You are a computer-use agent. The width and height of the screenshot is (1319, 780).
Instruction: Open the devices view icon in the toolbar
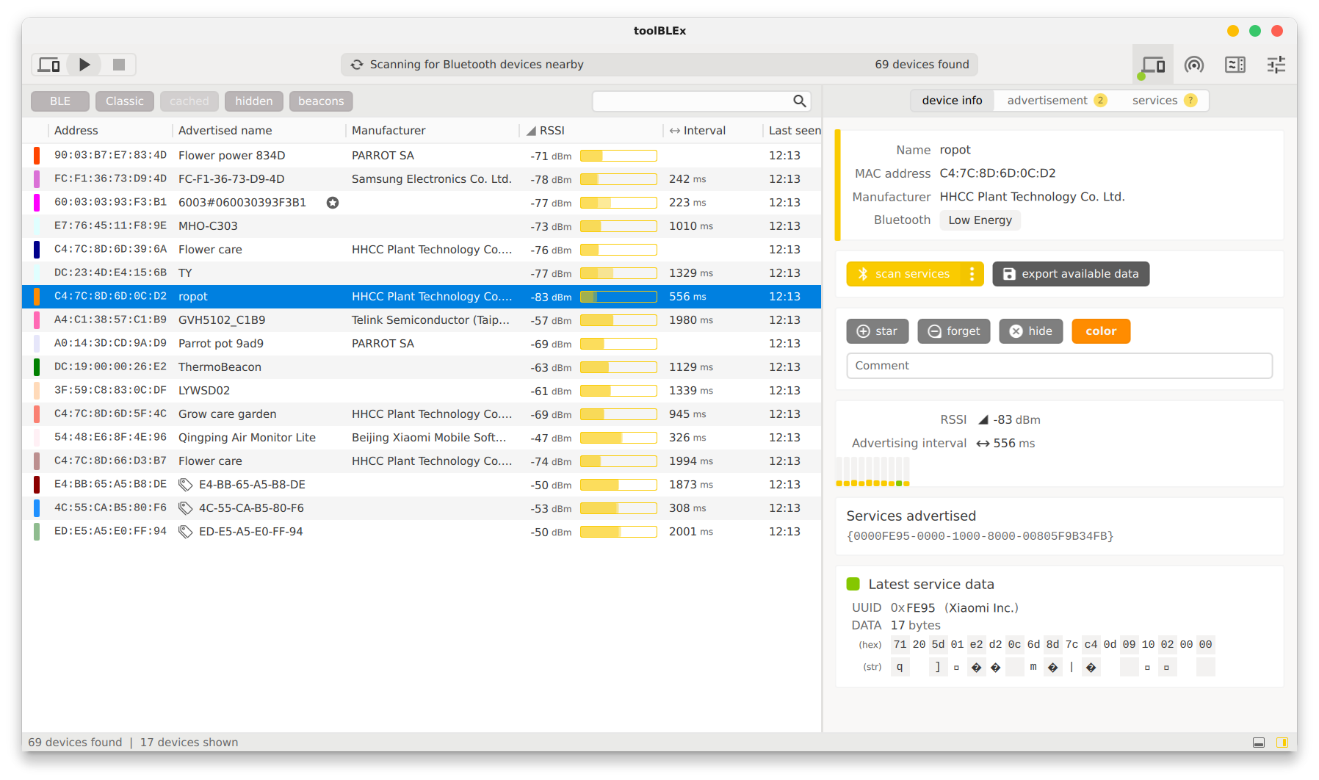(x=1152, y=65)
